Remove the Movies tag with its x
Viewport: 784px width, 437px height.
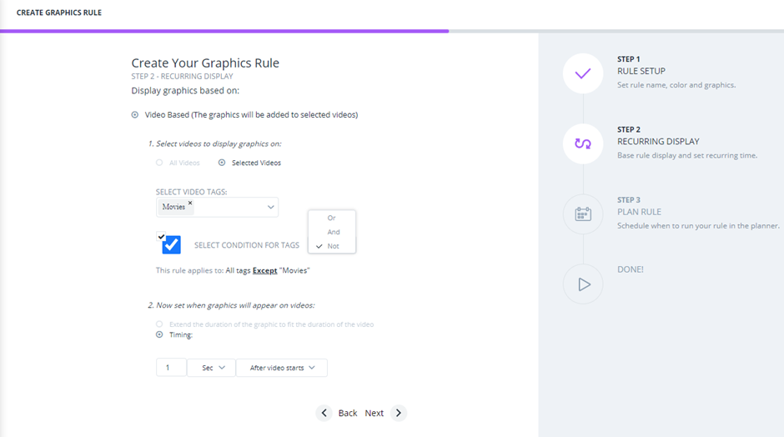(x=190, y=203)
